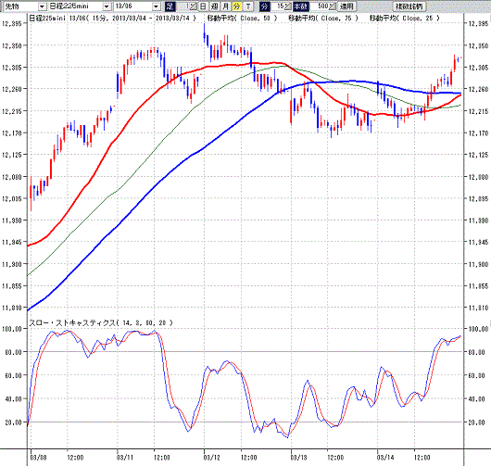The height and width of the screenshot is (466, 491).
Task: Click the 03/13 date label on time axis
Action: (x=299, y=458)
